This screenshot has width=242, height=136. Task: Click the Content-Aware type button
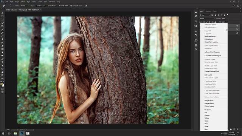point(41,6)
